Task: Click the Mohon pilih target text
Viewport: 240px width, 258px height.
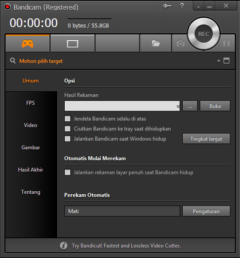Action: point(41,61)
